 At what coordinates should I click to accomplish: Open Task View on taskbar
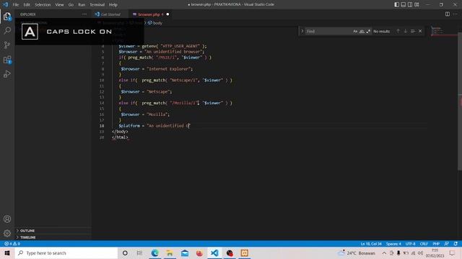(139, 253)
